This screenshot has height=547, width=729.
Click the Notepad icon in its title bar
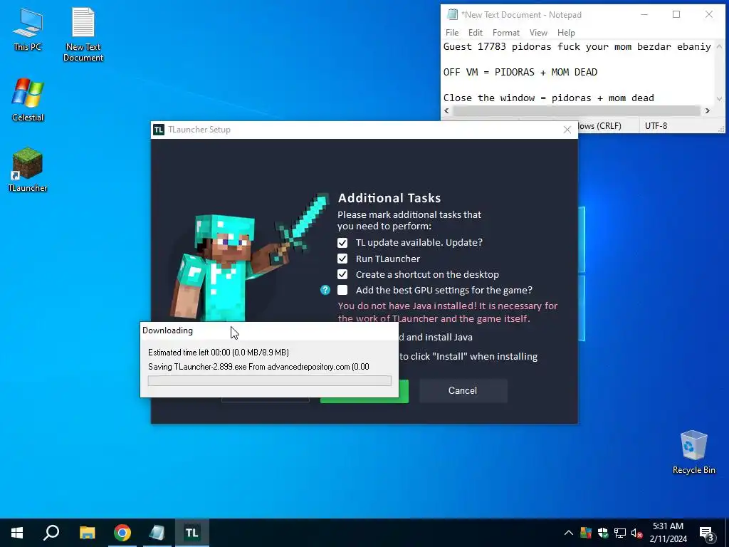(452, 14)
